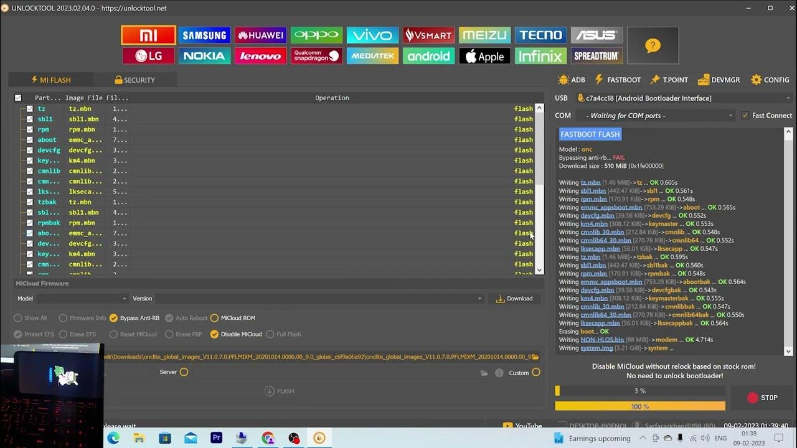Click the NON-HLOS.bin link in log
The width and height of the screenshot is (797, 448).
click(x=602, y=340)
